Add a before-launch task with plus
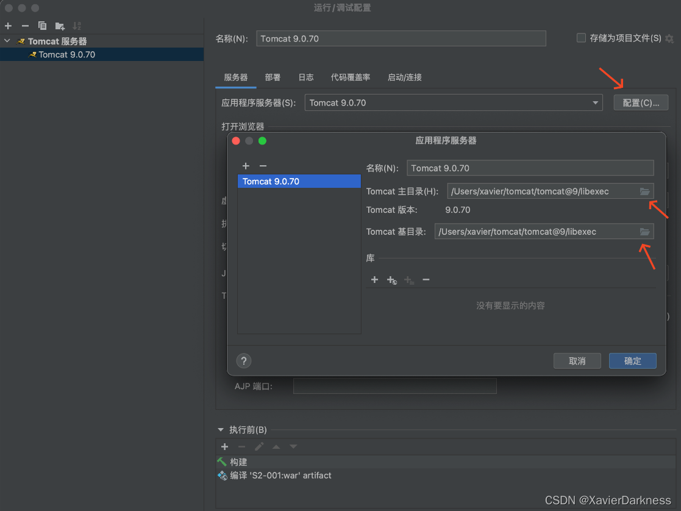681x511 pixels. pyautogui.click(x=224, y=447)
